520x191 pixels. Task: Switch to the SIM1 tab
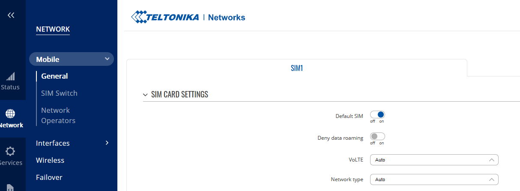pyautogui.click(x=296, y=68)
